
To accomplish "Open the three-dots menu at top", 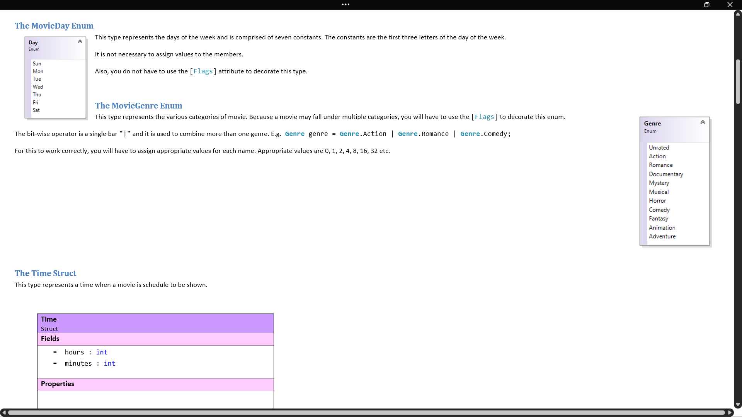I will pyautogui.click(x=345, y=5).
